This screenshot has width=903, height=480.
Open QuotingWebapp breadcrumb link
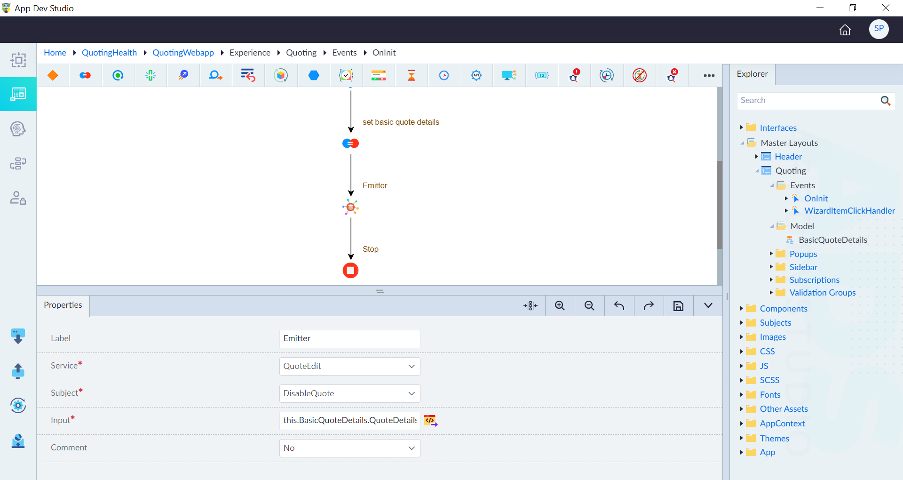pos(183,53)
